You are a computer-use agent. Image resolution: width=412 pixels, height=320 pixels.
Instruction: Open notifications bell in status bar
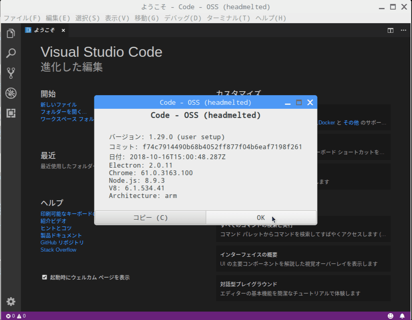point(402,316)
